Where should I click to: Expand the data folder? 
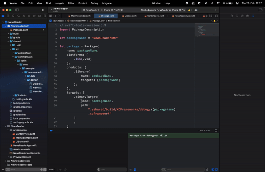(26, 76)
